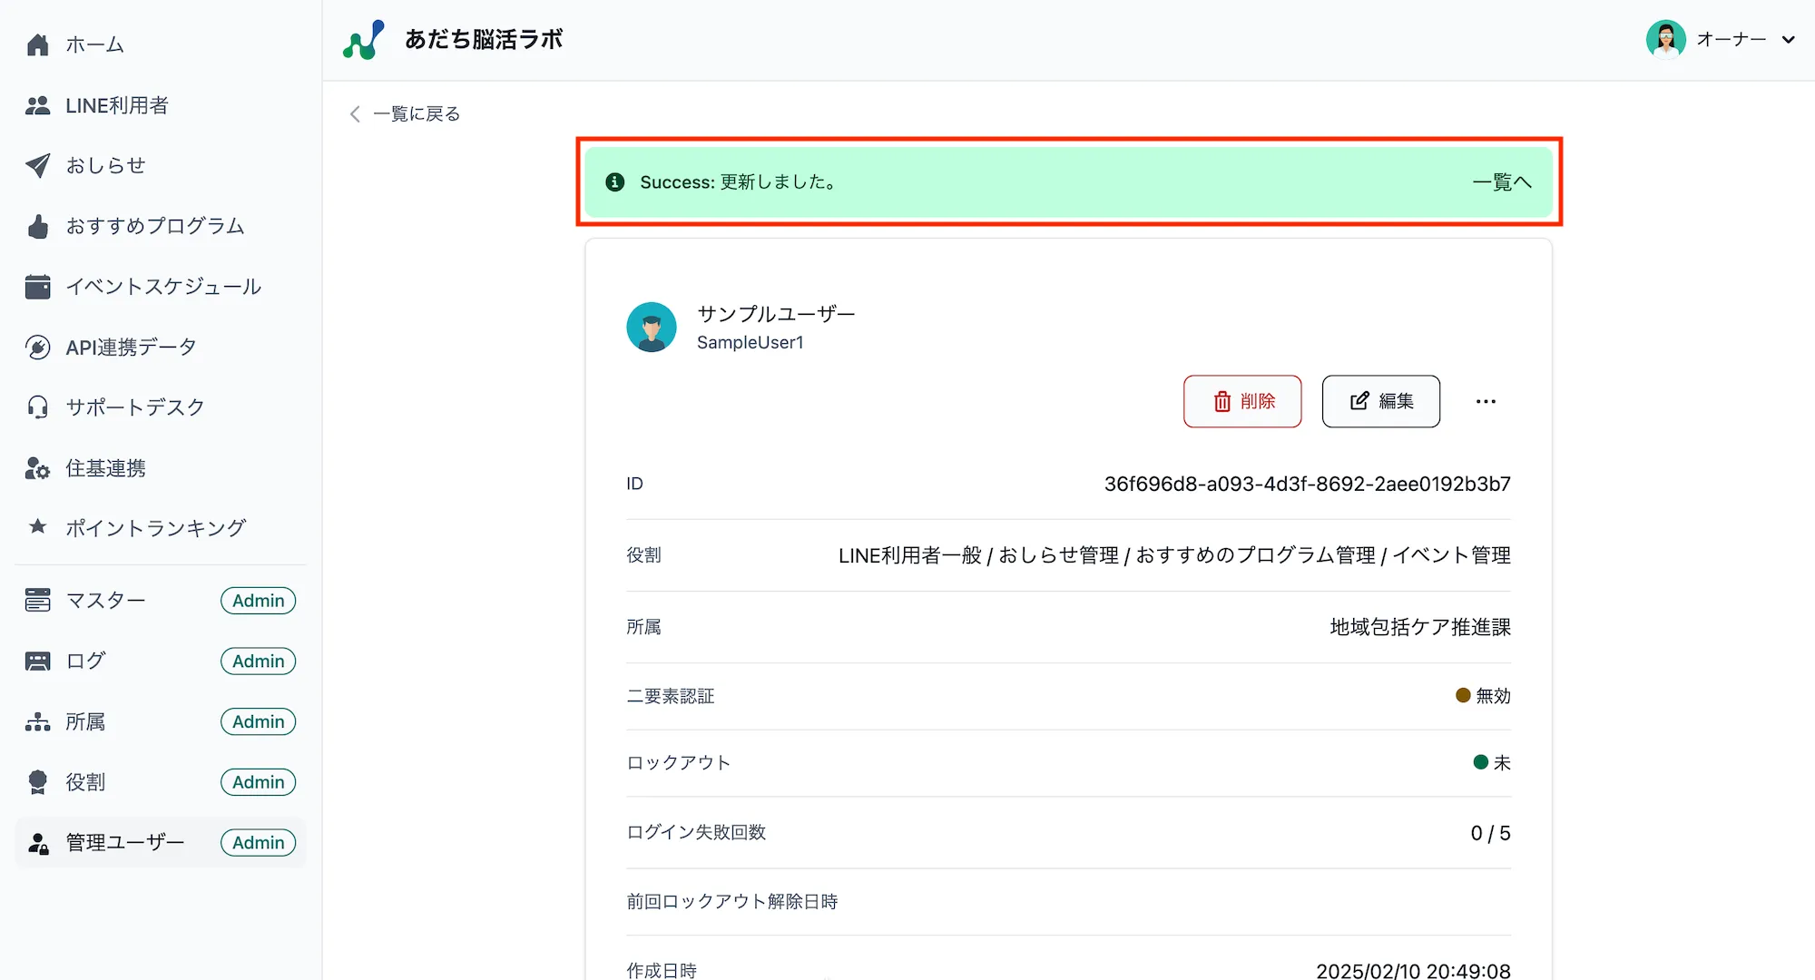Open LINE利用者 section via its people icon
This screenshot has height=980, width=1815.
37,104
